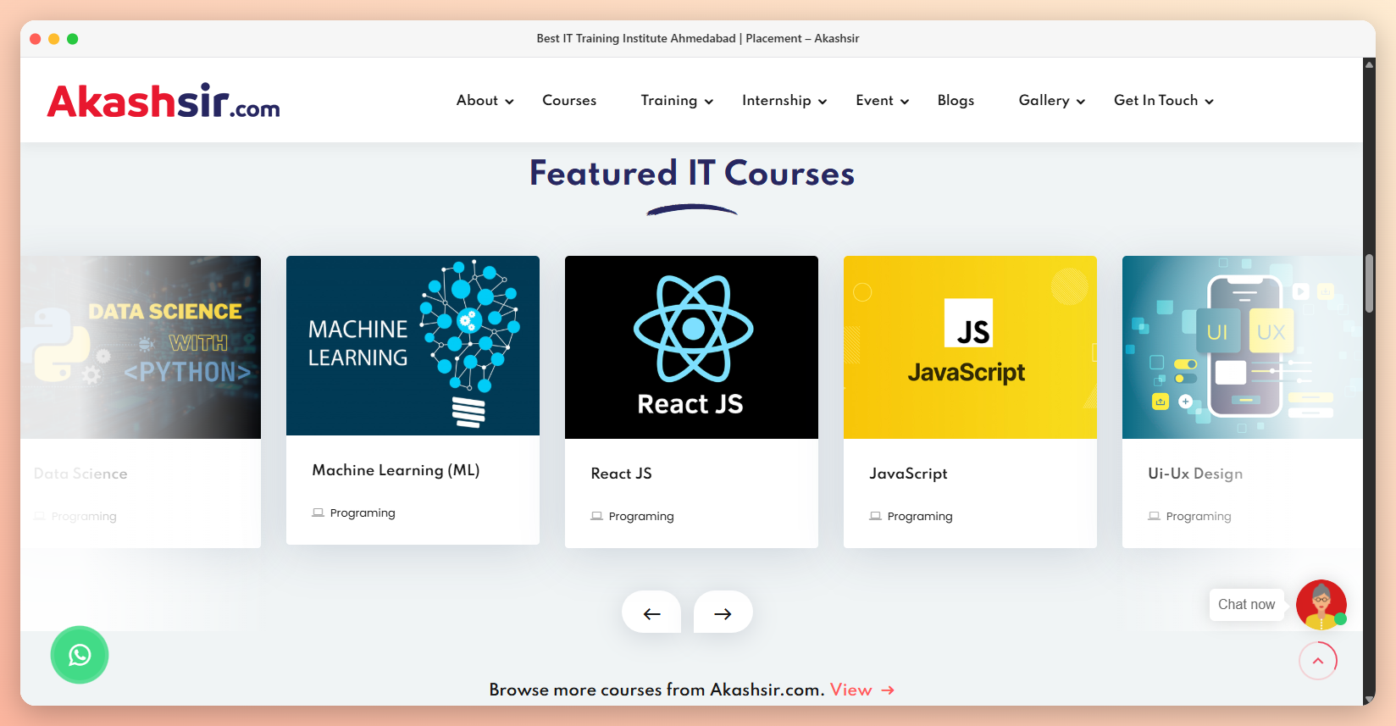This screenshot has width=1396, height=726.
Task: Expand the Gallery dropdown
Action: (x=1052, y=100)
